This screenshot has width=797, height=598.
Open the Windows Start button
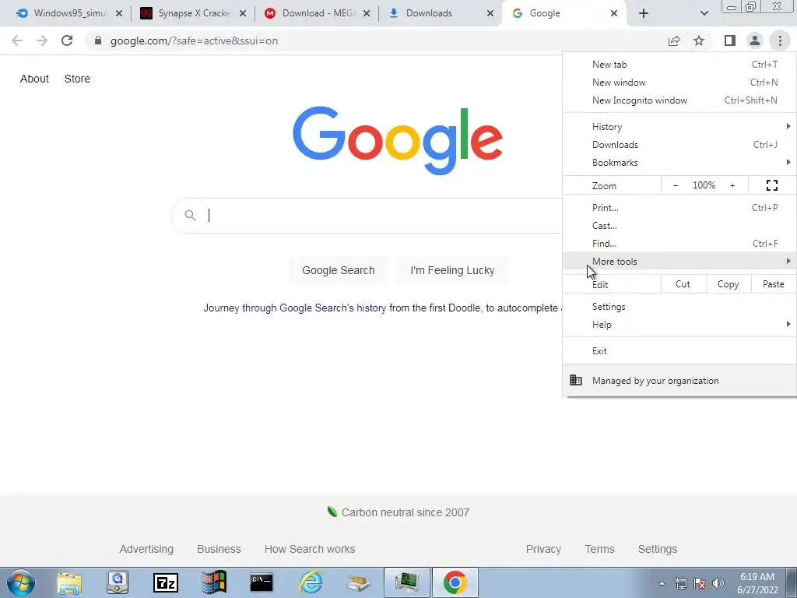coord(21,582)
